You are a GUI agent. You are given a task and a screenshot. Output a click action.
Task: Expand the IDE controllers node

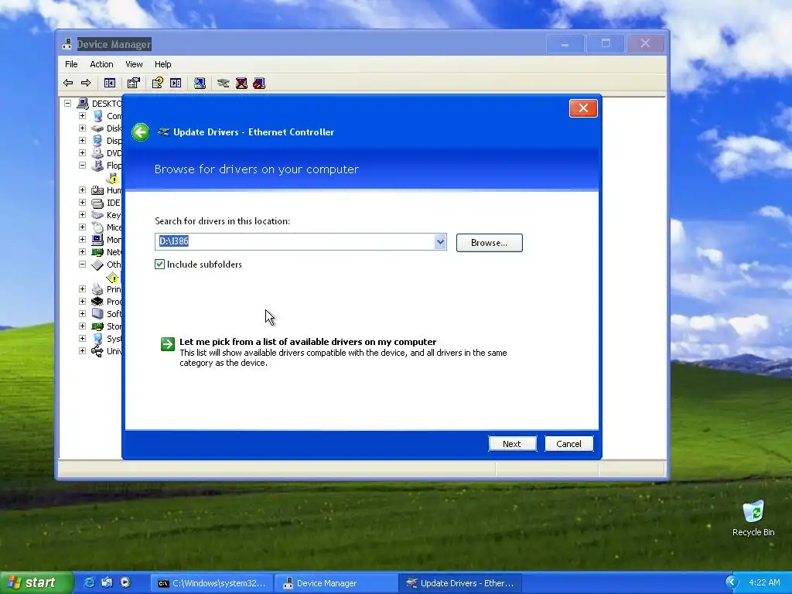82,203
